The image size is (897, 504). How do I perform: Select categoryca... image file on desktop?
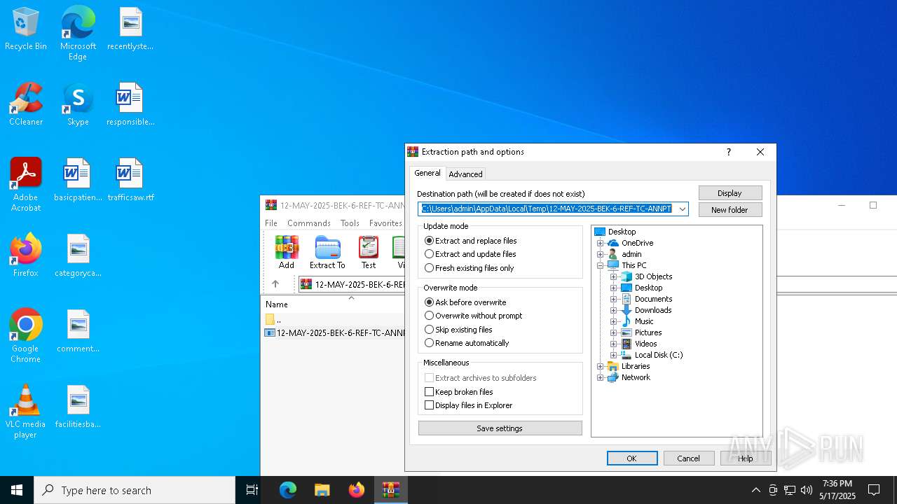coord(78,255)
